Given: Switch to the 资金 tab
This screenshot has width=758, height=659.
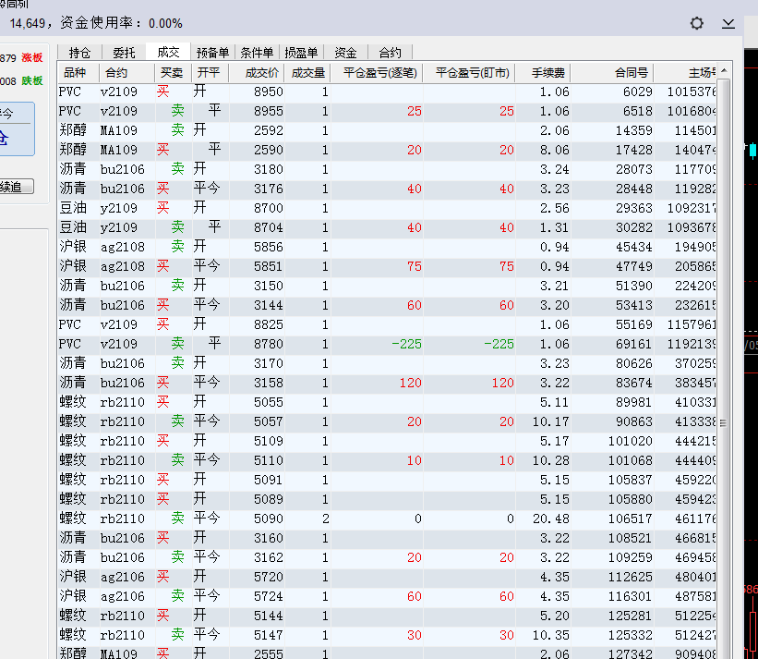Looking at the screenshot, I should pos(345,53).
